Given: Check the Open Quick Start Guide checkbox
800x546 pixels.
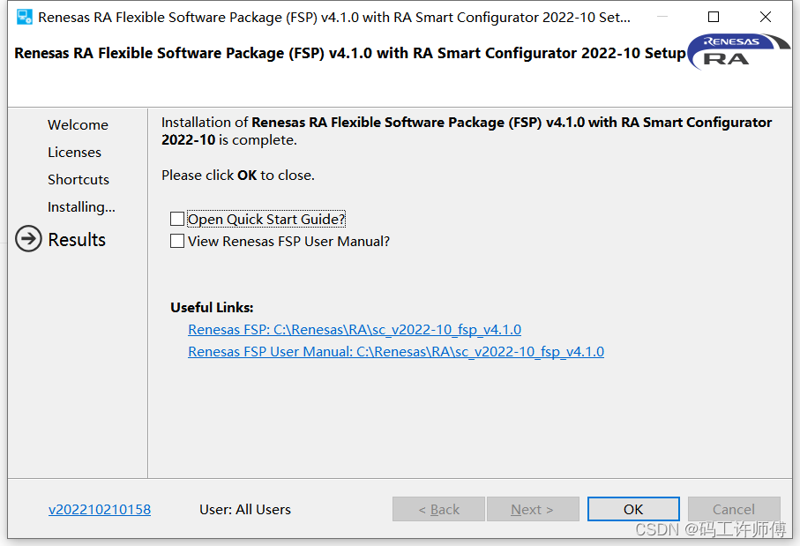Looking at the screenshot, I should [177, 219].
